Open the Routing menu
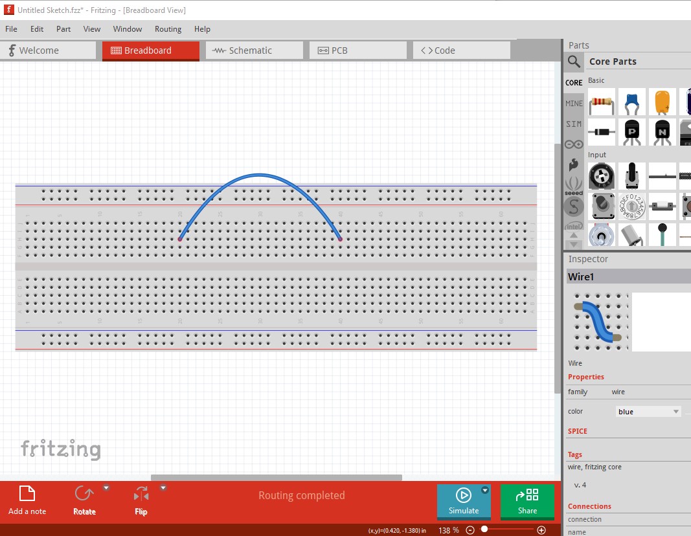The width and height of the screenshot is (691, 536). point(168,29)
